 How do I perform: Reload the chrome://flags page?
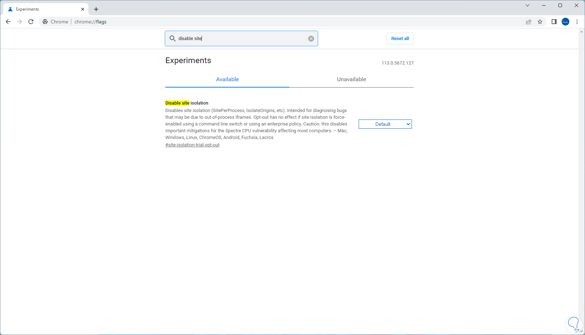click(31, 22)
